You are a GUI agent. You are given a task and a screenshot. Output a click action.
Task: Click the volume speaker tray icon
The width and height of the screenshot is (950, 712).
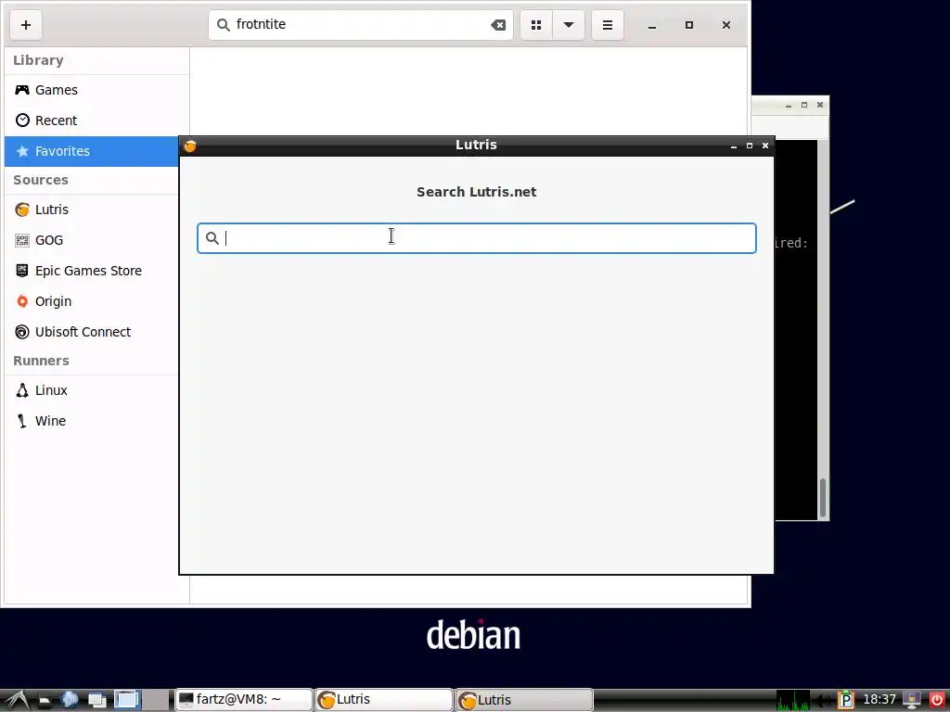[824, 701]
